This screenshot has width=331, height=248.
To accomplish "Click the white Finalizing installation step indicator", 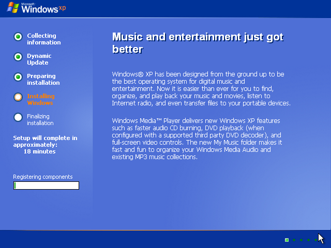I will pos(18,117).
